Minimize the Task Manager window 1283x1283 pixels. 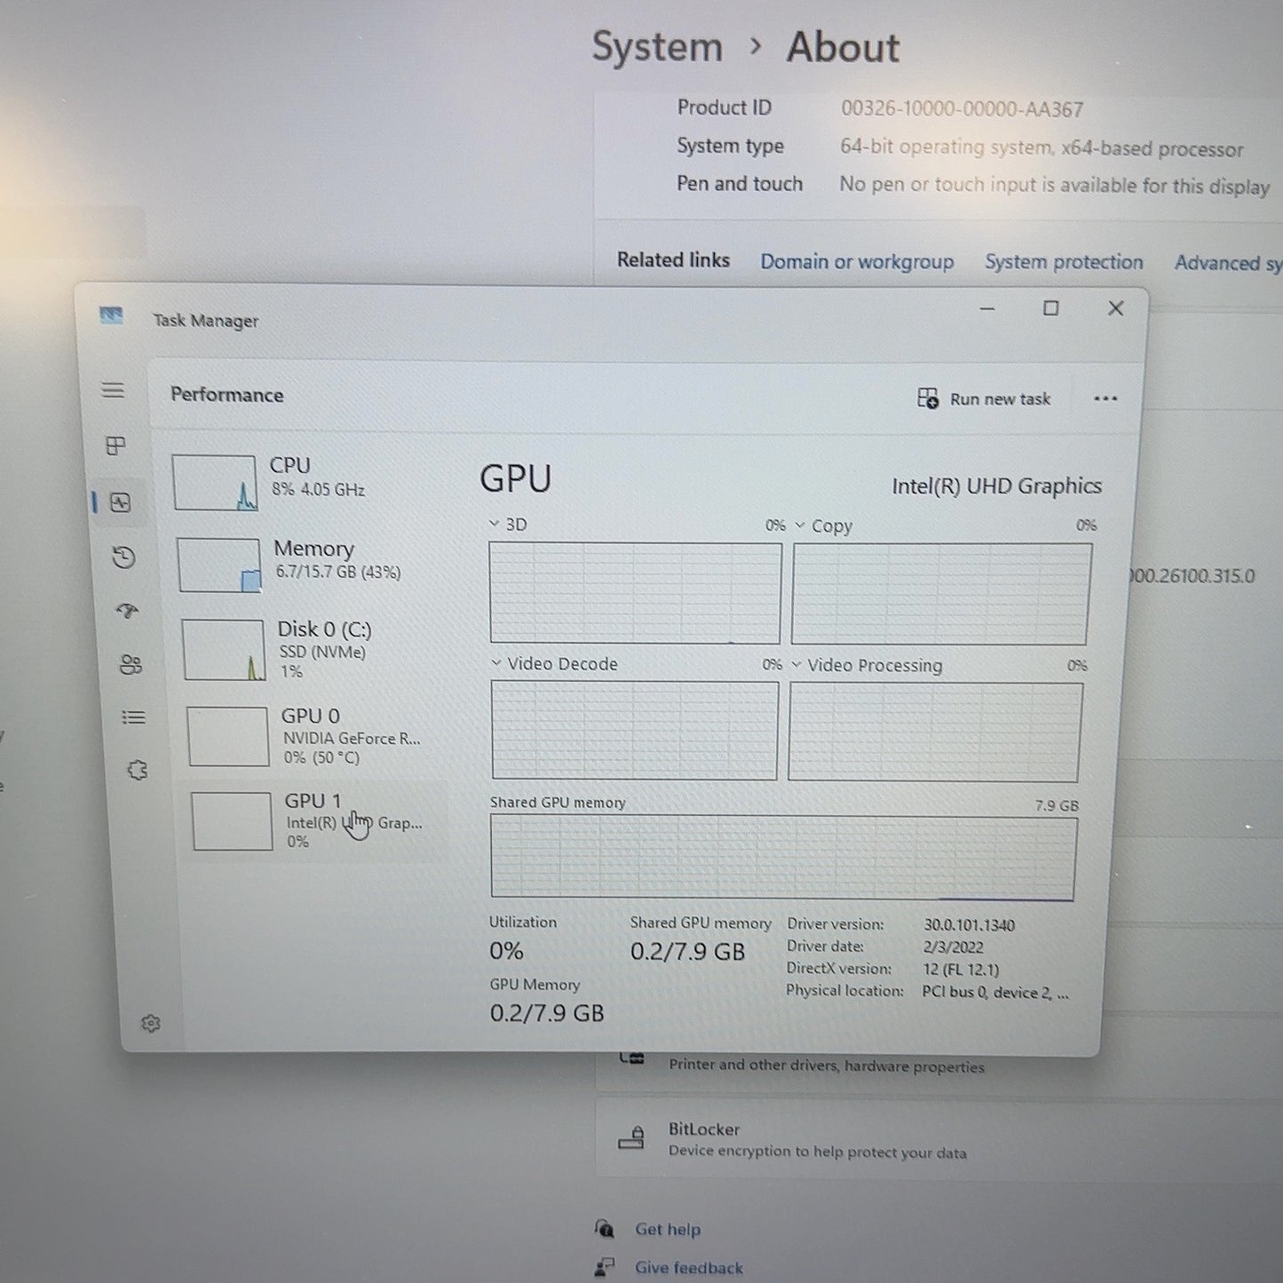(x=987, y=308)
